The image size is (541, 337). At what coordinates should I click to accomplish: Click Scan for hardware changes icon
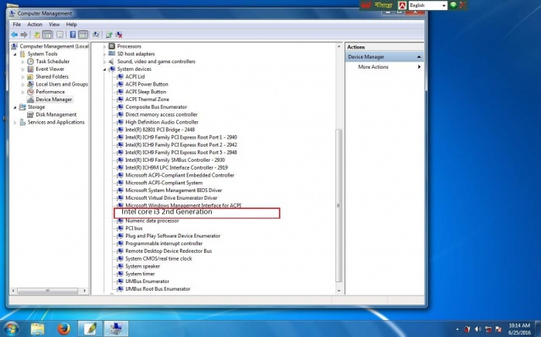click(x=96, y=35)
